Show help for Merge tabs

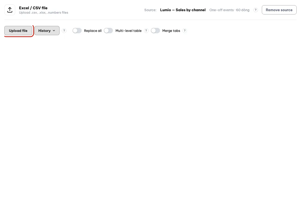[185, 31]
